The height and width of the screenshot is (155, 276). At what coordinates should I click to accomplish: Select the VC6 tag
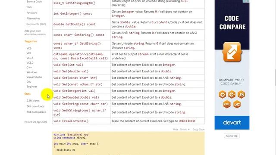(x=29, y=48)
